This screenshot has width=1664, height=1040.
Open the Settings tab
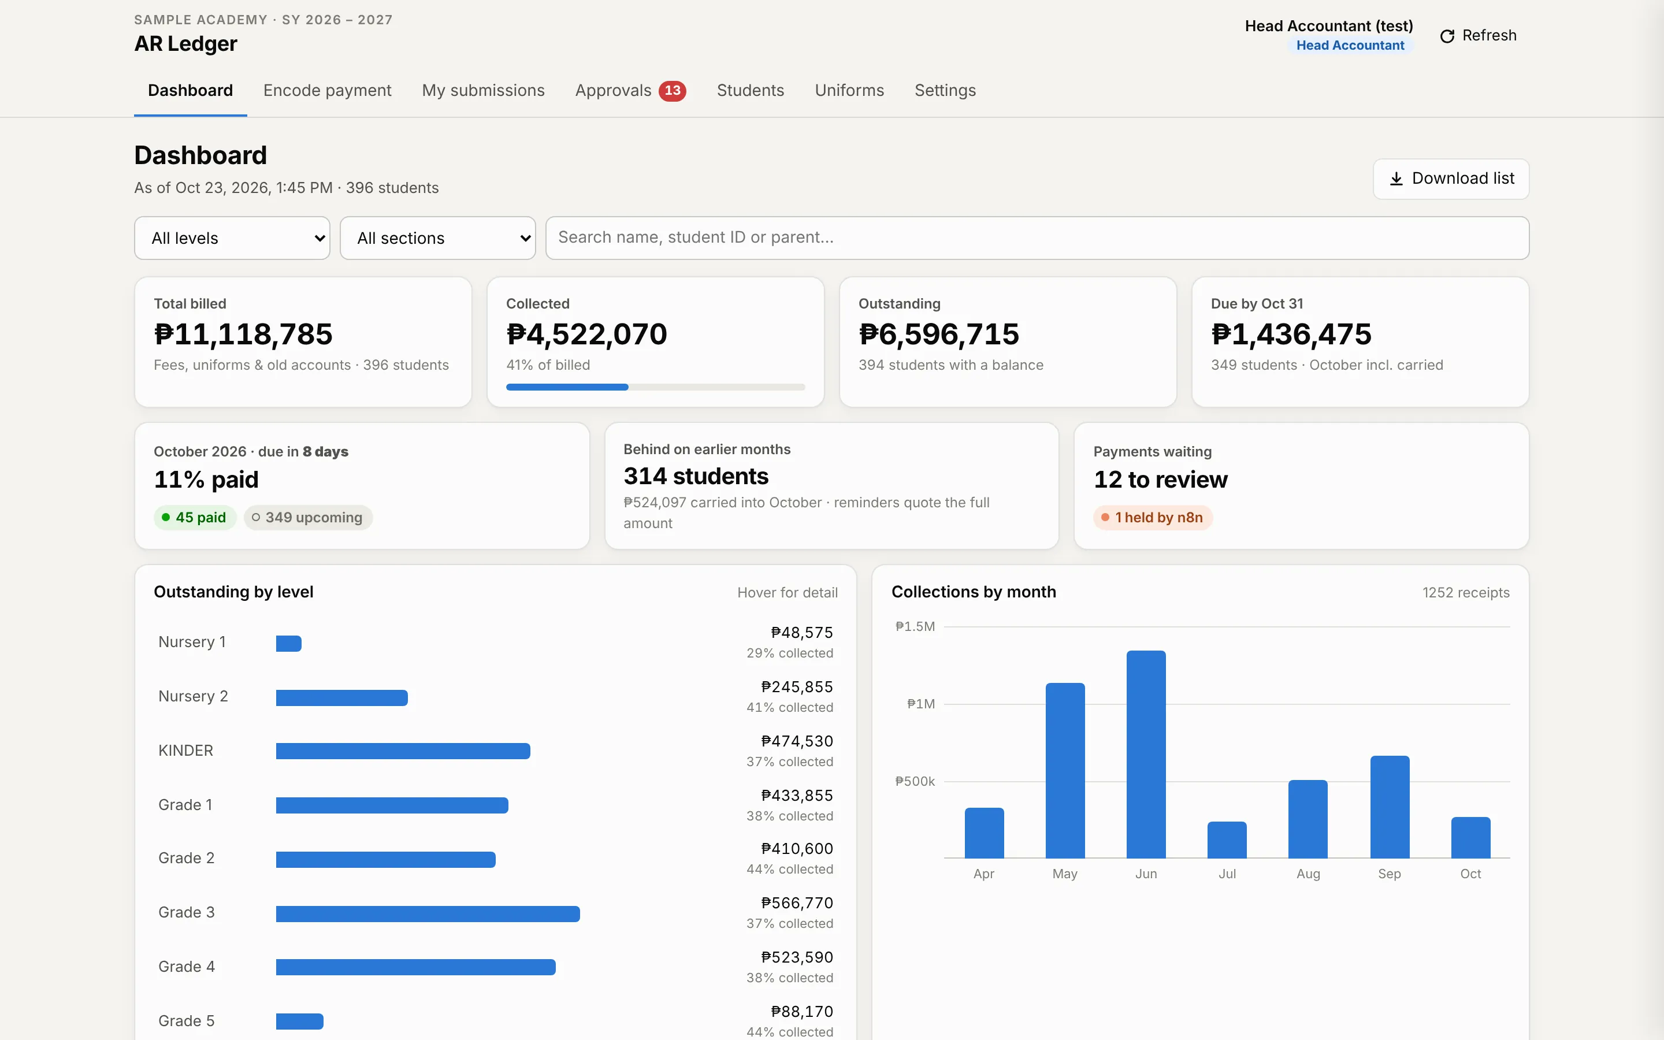pos(945,91)
